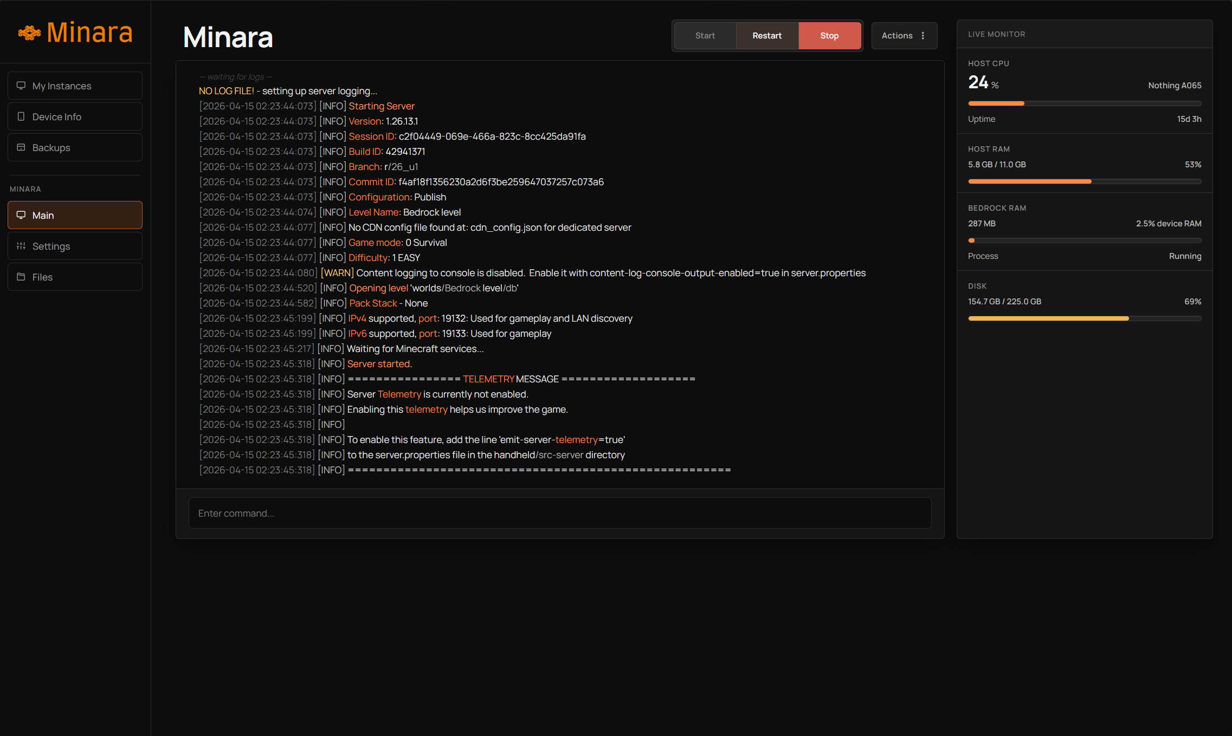This screenshot has width=1232, height=736.
Task: Click the MINARA sidebar section label
Action: point(25,189)
